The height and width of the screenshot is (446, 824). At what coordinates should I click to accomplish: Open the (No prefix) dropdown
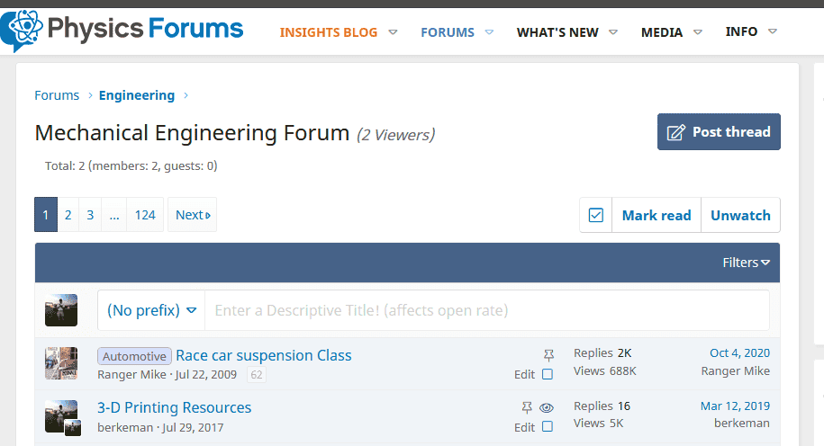[151, 310]
